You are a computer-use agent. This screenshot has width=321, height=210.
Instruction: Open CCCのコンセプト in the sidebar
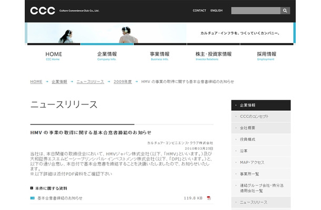[261, 117]
